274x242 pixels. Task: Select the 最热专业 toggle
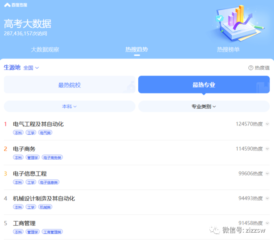coord(204,85)
